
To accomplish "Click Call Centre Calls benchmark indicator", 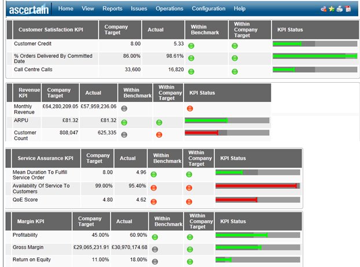I will 191,72.
